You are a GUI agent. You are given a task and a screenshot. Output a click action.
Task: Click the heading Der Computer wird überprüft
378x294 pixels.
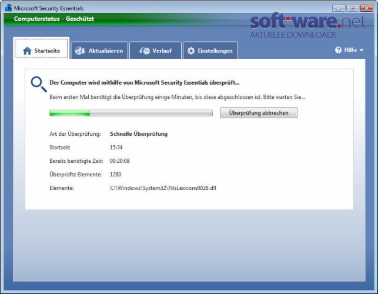145,83
